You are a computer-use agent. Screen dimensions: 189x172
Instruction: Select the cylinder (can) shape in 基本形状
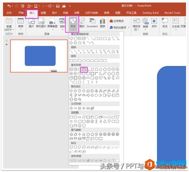tap(118, 74)
